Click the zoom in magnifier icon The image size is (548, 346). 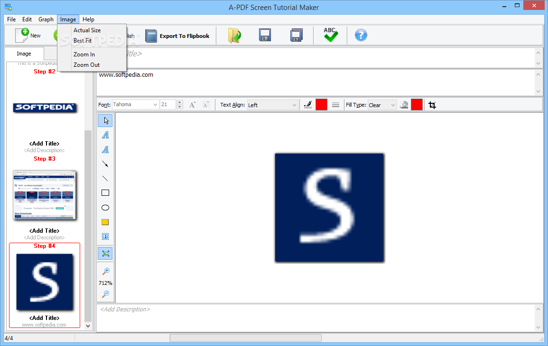pos(105,271)
